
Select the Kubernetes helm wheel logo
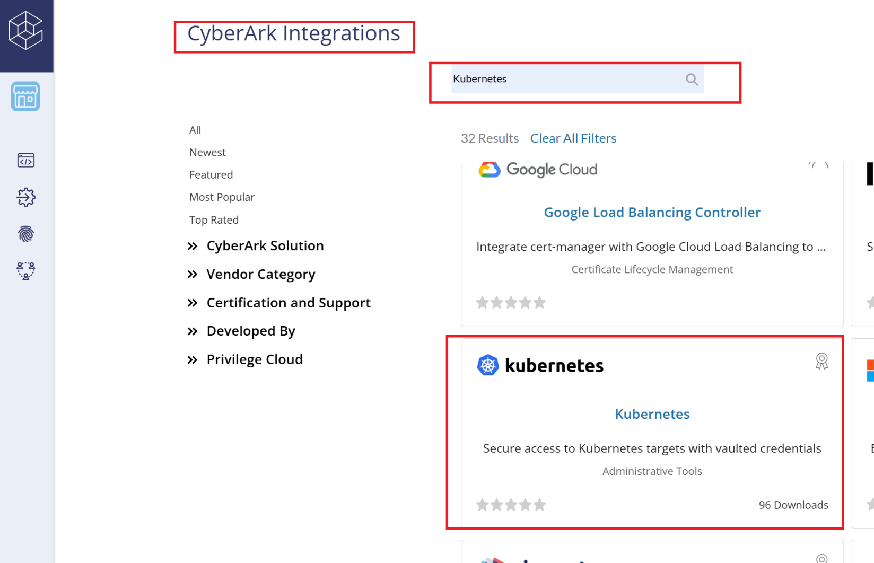pos(488,365)
